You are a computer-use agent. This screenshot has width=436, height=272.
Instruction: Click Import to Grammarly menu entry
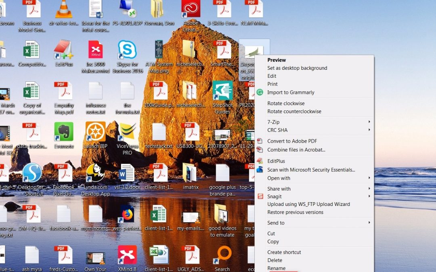click(x=291, y=92)
